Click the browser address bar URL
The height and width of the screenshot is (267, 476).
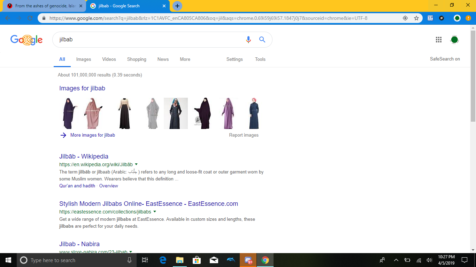click(x=208, y=18)
